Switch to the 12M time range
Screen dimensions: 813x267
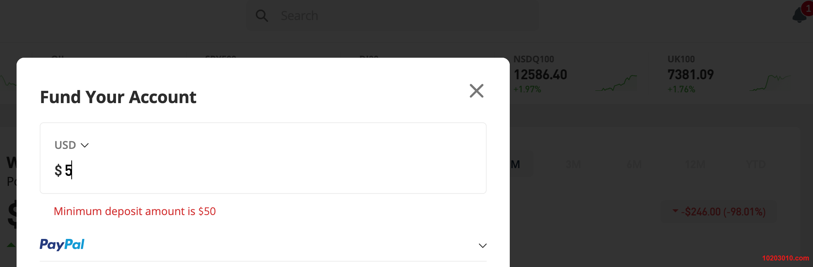click(695, 165)
